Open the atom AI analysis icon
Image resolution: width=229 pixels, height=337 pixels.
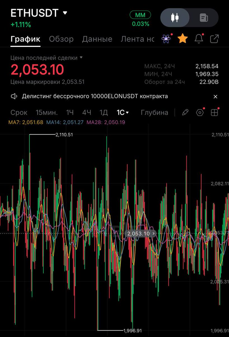tap(166, 39)
